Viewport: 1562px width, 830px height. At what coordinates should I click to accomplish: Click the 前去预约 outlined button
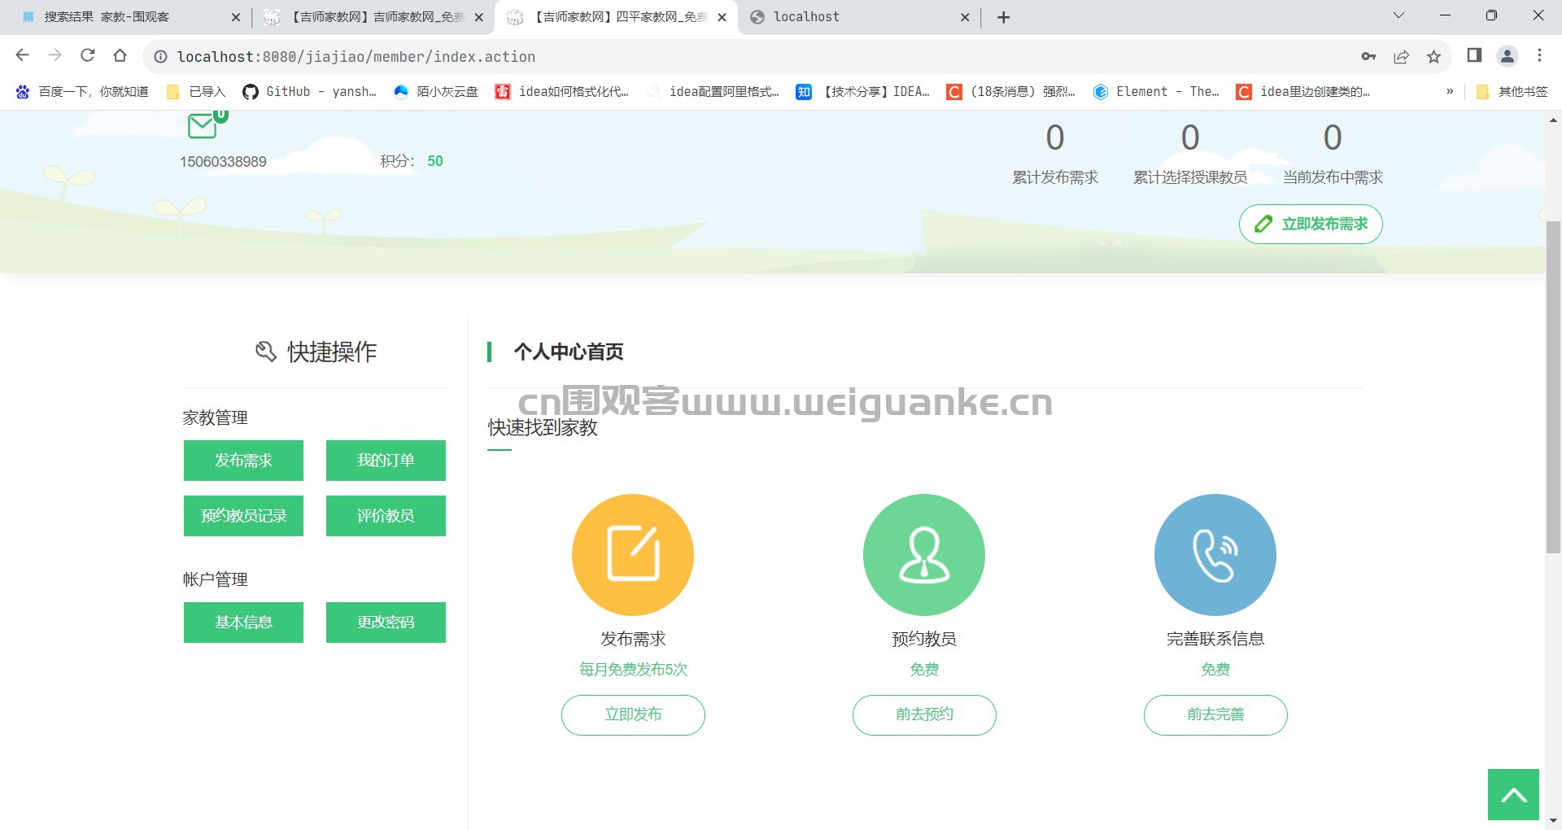tap(924, 714)
